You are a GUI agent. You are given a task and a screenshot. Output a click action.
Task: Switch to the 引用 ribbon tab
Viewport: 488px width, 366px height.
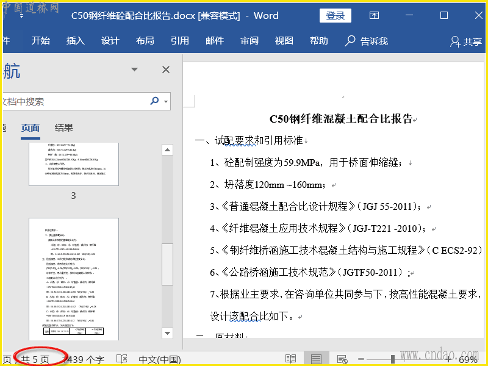pyautogui.click(x=179, y=41)
